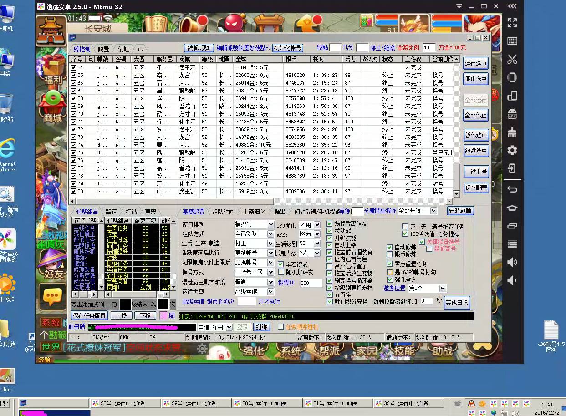Toggle the 宝石镶嵌 checkbox
The image size is (566, 416).
pyautogui.click(x=281, y=264)
